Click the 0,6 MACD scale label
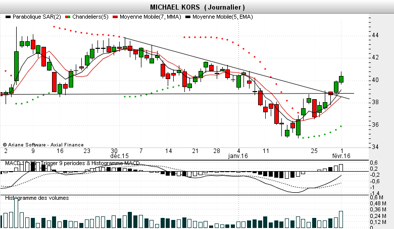The image size is (394, 229). pyautogui.click(x=374, y=163)
